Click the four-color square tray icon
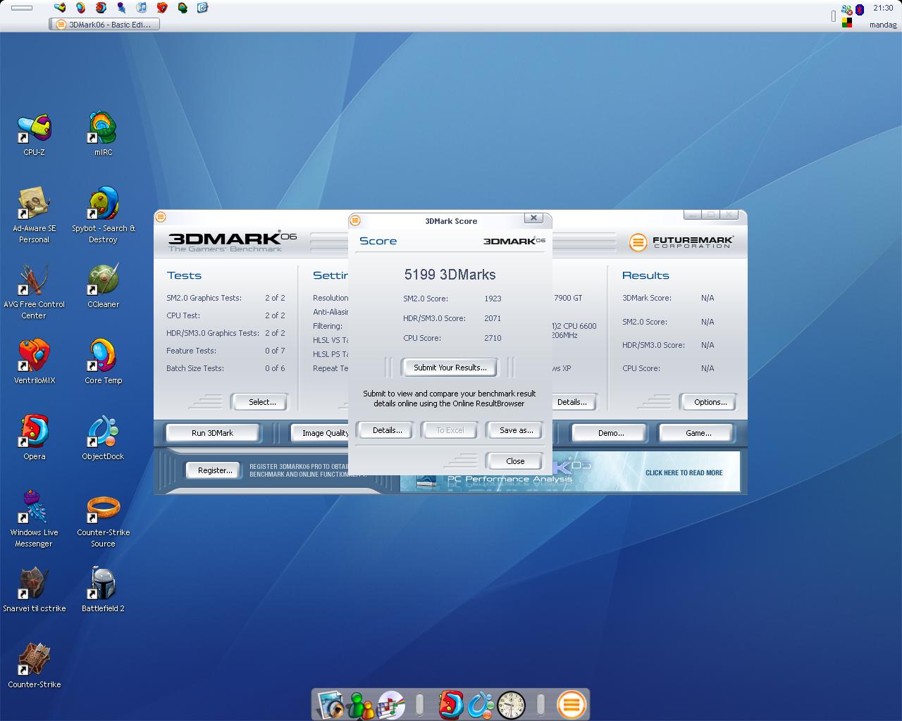Image resolution: width=902 pixels, height=721 pixels. click(x=847, y=23)
